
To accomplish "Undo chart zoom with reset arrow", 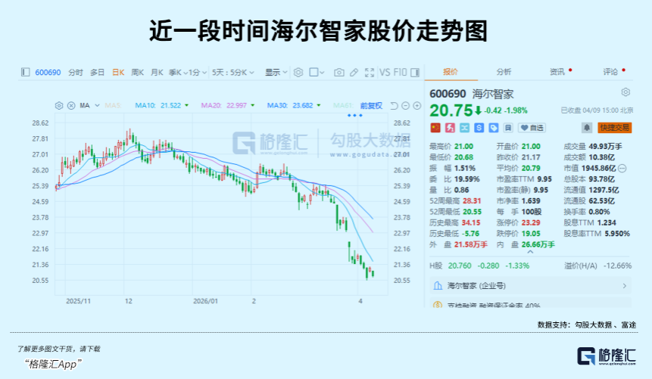I will 395,106.
